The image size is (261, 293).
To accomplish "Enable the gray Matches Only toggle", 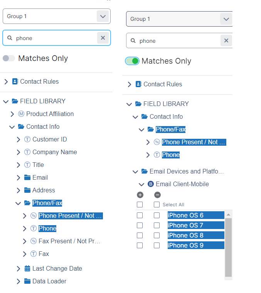I will point(9,58).
